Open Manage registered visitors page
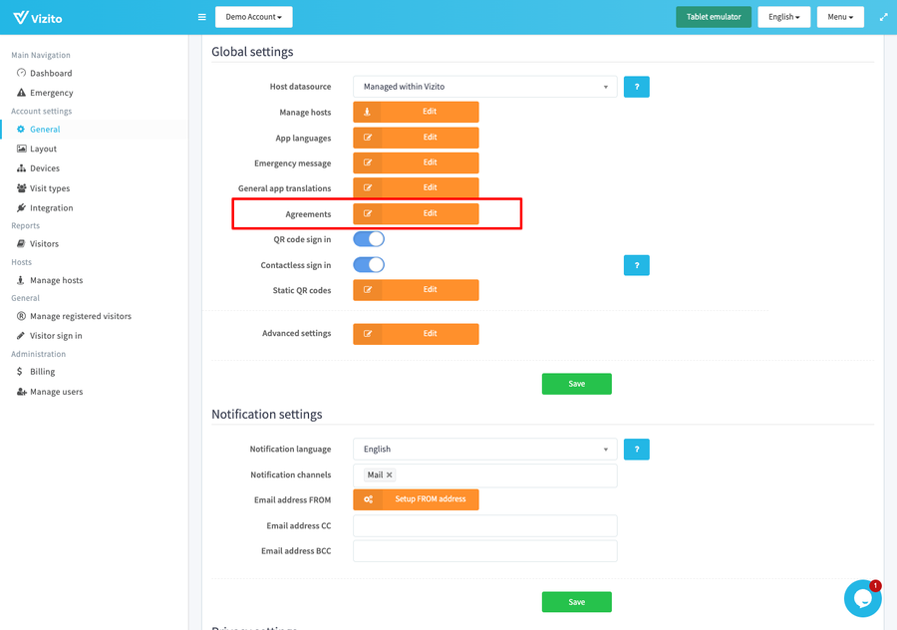Viewport: 897px width, 630px height. (80, 316)
